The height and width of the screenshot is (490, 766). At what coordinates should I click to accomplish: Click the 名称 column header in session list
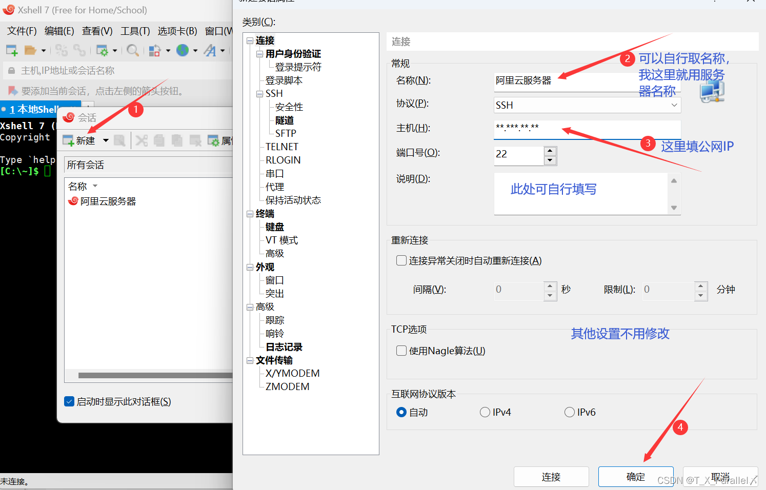click(78, 186)
